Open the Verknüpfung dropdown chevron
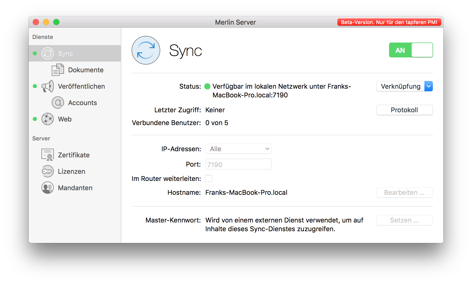This screenshot has height=284, width=472. pos(428,86)
